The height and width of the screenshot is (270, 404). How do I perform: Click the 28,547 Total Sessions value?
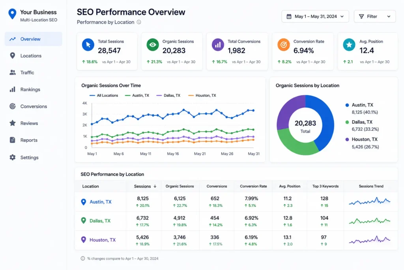click(x=109, y=51)
